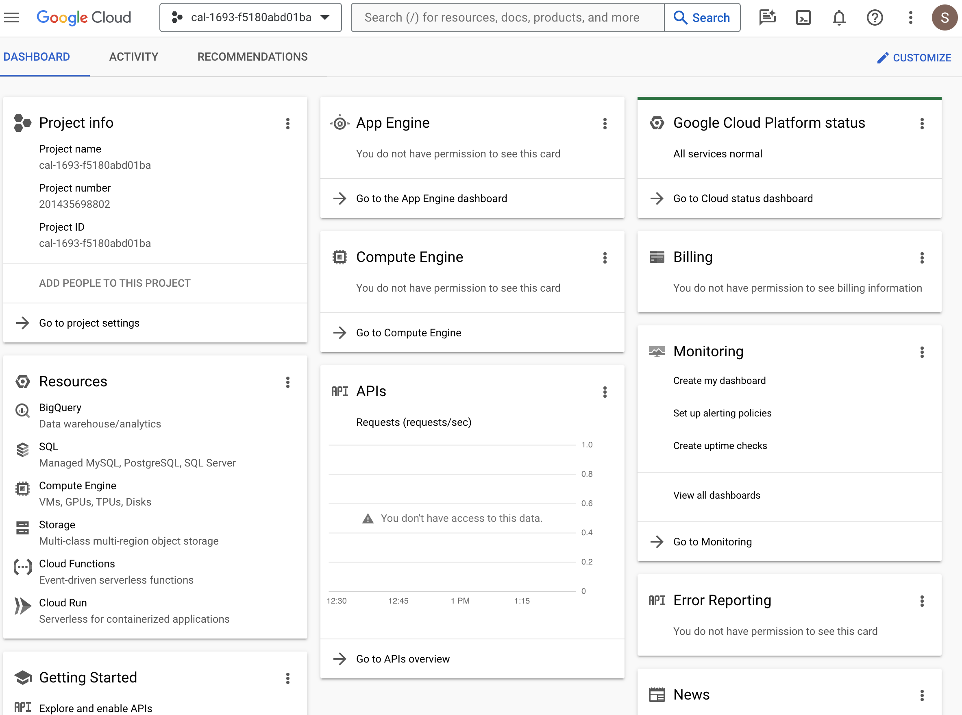
Task: Open the notifications bell
Action: (x=839, y=17)
